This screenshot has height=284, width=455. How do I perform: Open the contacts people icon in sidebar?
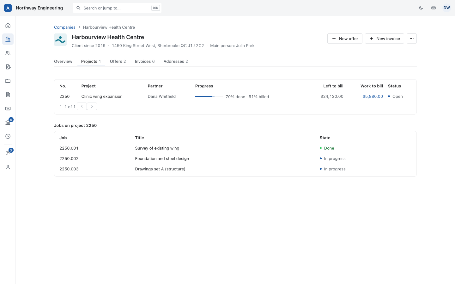(8, 53)
